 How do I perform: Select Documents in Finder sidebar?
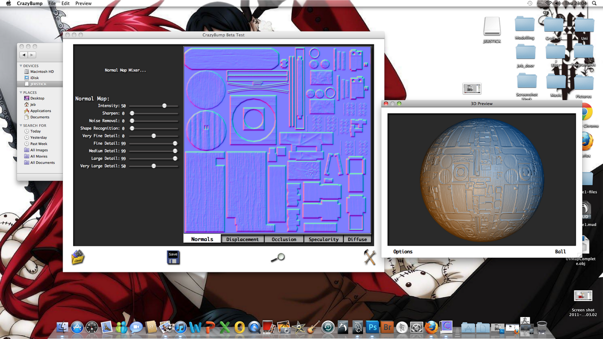(40, 118)
